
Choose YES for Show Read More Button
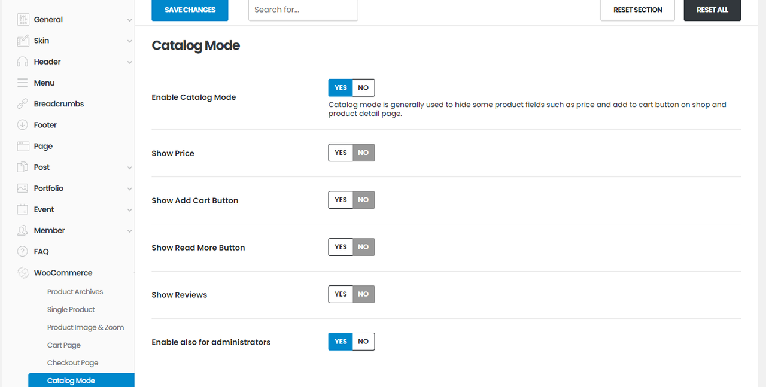pos(341,247)
